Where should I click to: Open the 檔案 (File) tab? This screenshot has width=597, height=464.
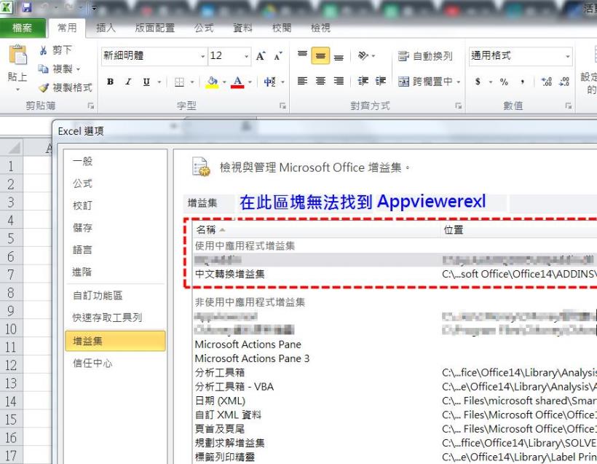coord(22,28)
